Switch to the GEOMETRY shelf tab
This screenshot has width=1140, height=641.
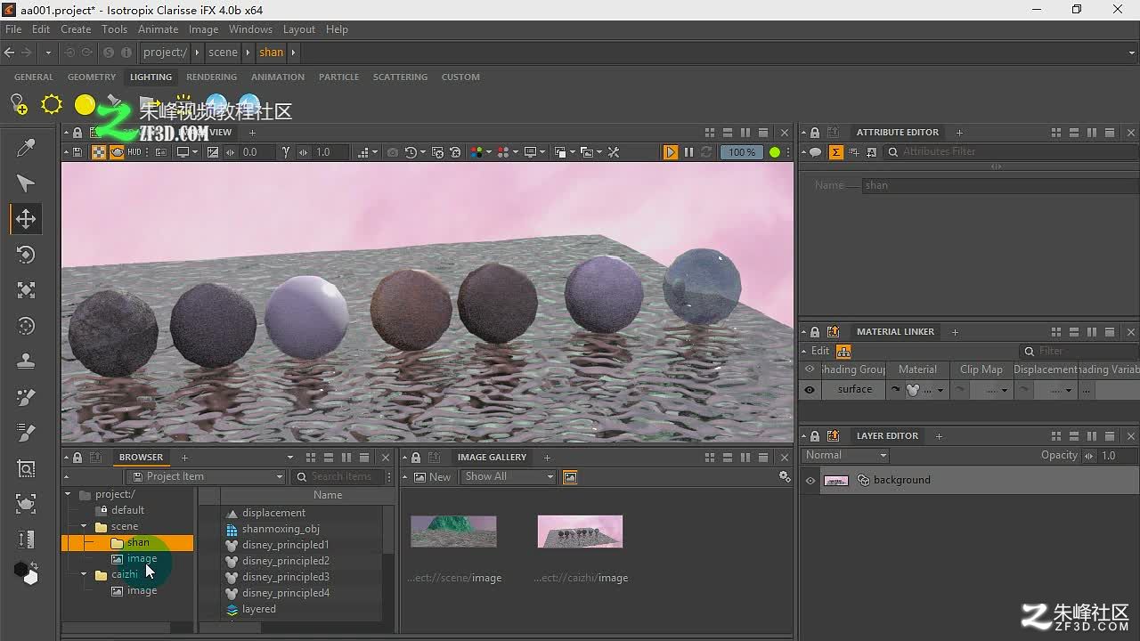point(92,77)
